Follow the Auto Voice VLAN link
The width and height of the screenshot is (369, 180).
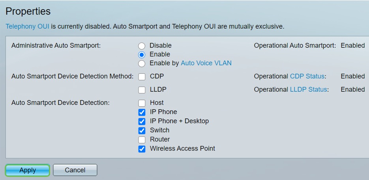(206, 63)
